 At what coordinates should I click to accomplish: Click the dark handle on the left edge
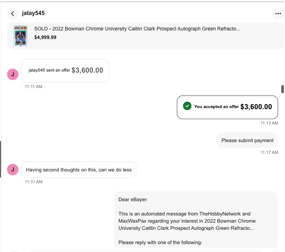pyautogui.click(x=1, y=159)
